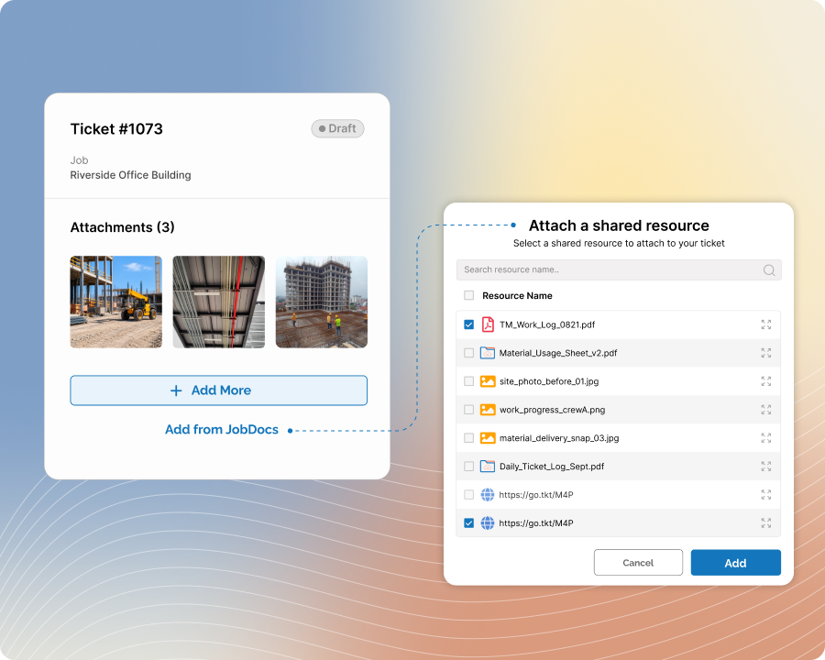The image size is (825, 660).
Task: Click the folder icon for Daily_Ticket_Log_Sept.pdf
Action: tap(488, 467)
